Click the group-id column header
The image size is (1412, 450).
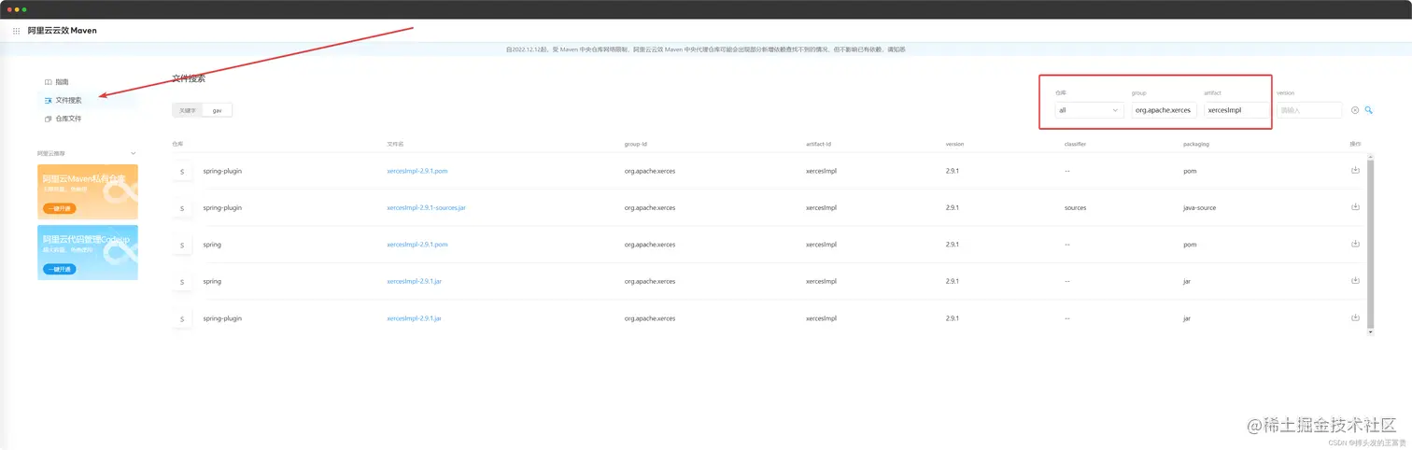point(636,144)
